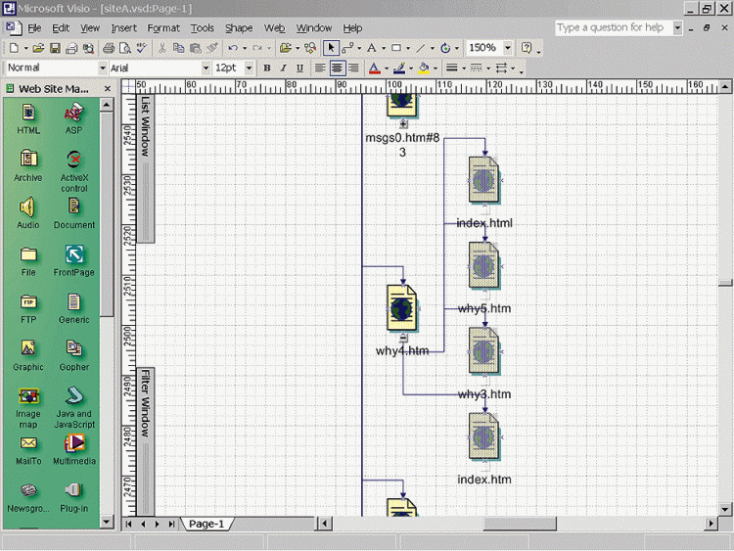Open a file with the Open icon
This screenshot has width=734, height=551.
[38, 48]
